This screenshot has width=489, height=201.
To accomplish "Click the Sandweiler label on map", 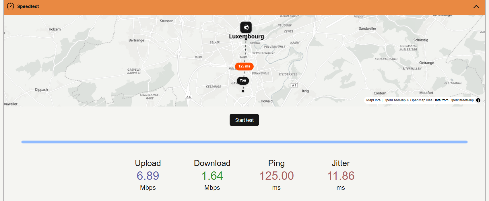I will click(368, 28).
